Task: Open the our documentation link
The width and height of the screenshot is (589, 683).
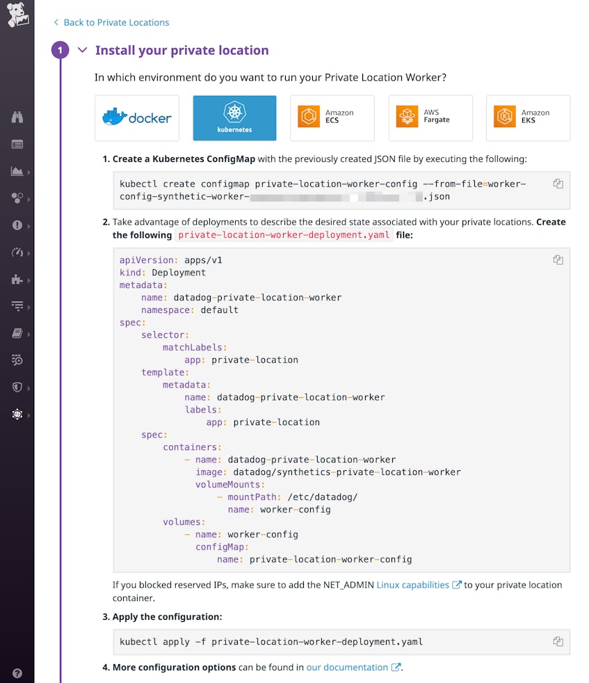Action: [x=353, y=667]
